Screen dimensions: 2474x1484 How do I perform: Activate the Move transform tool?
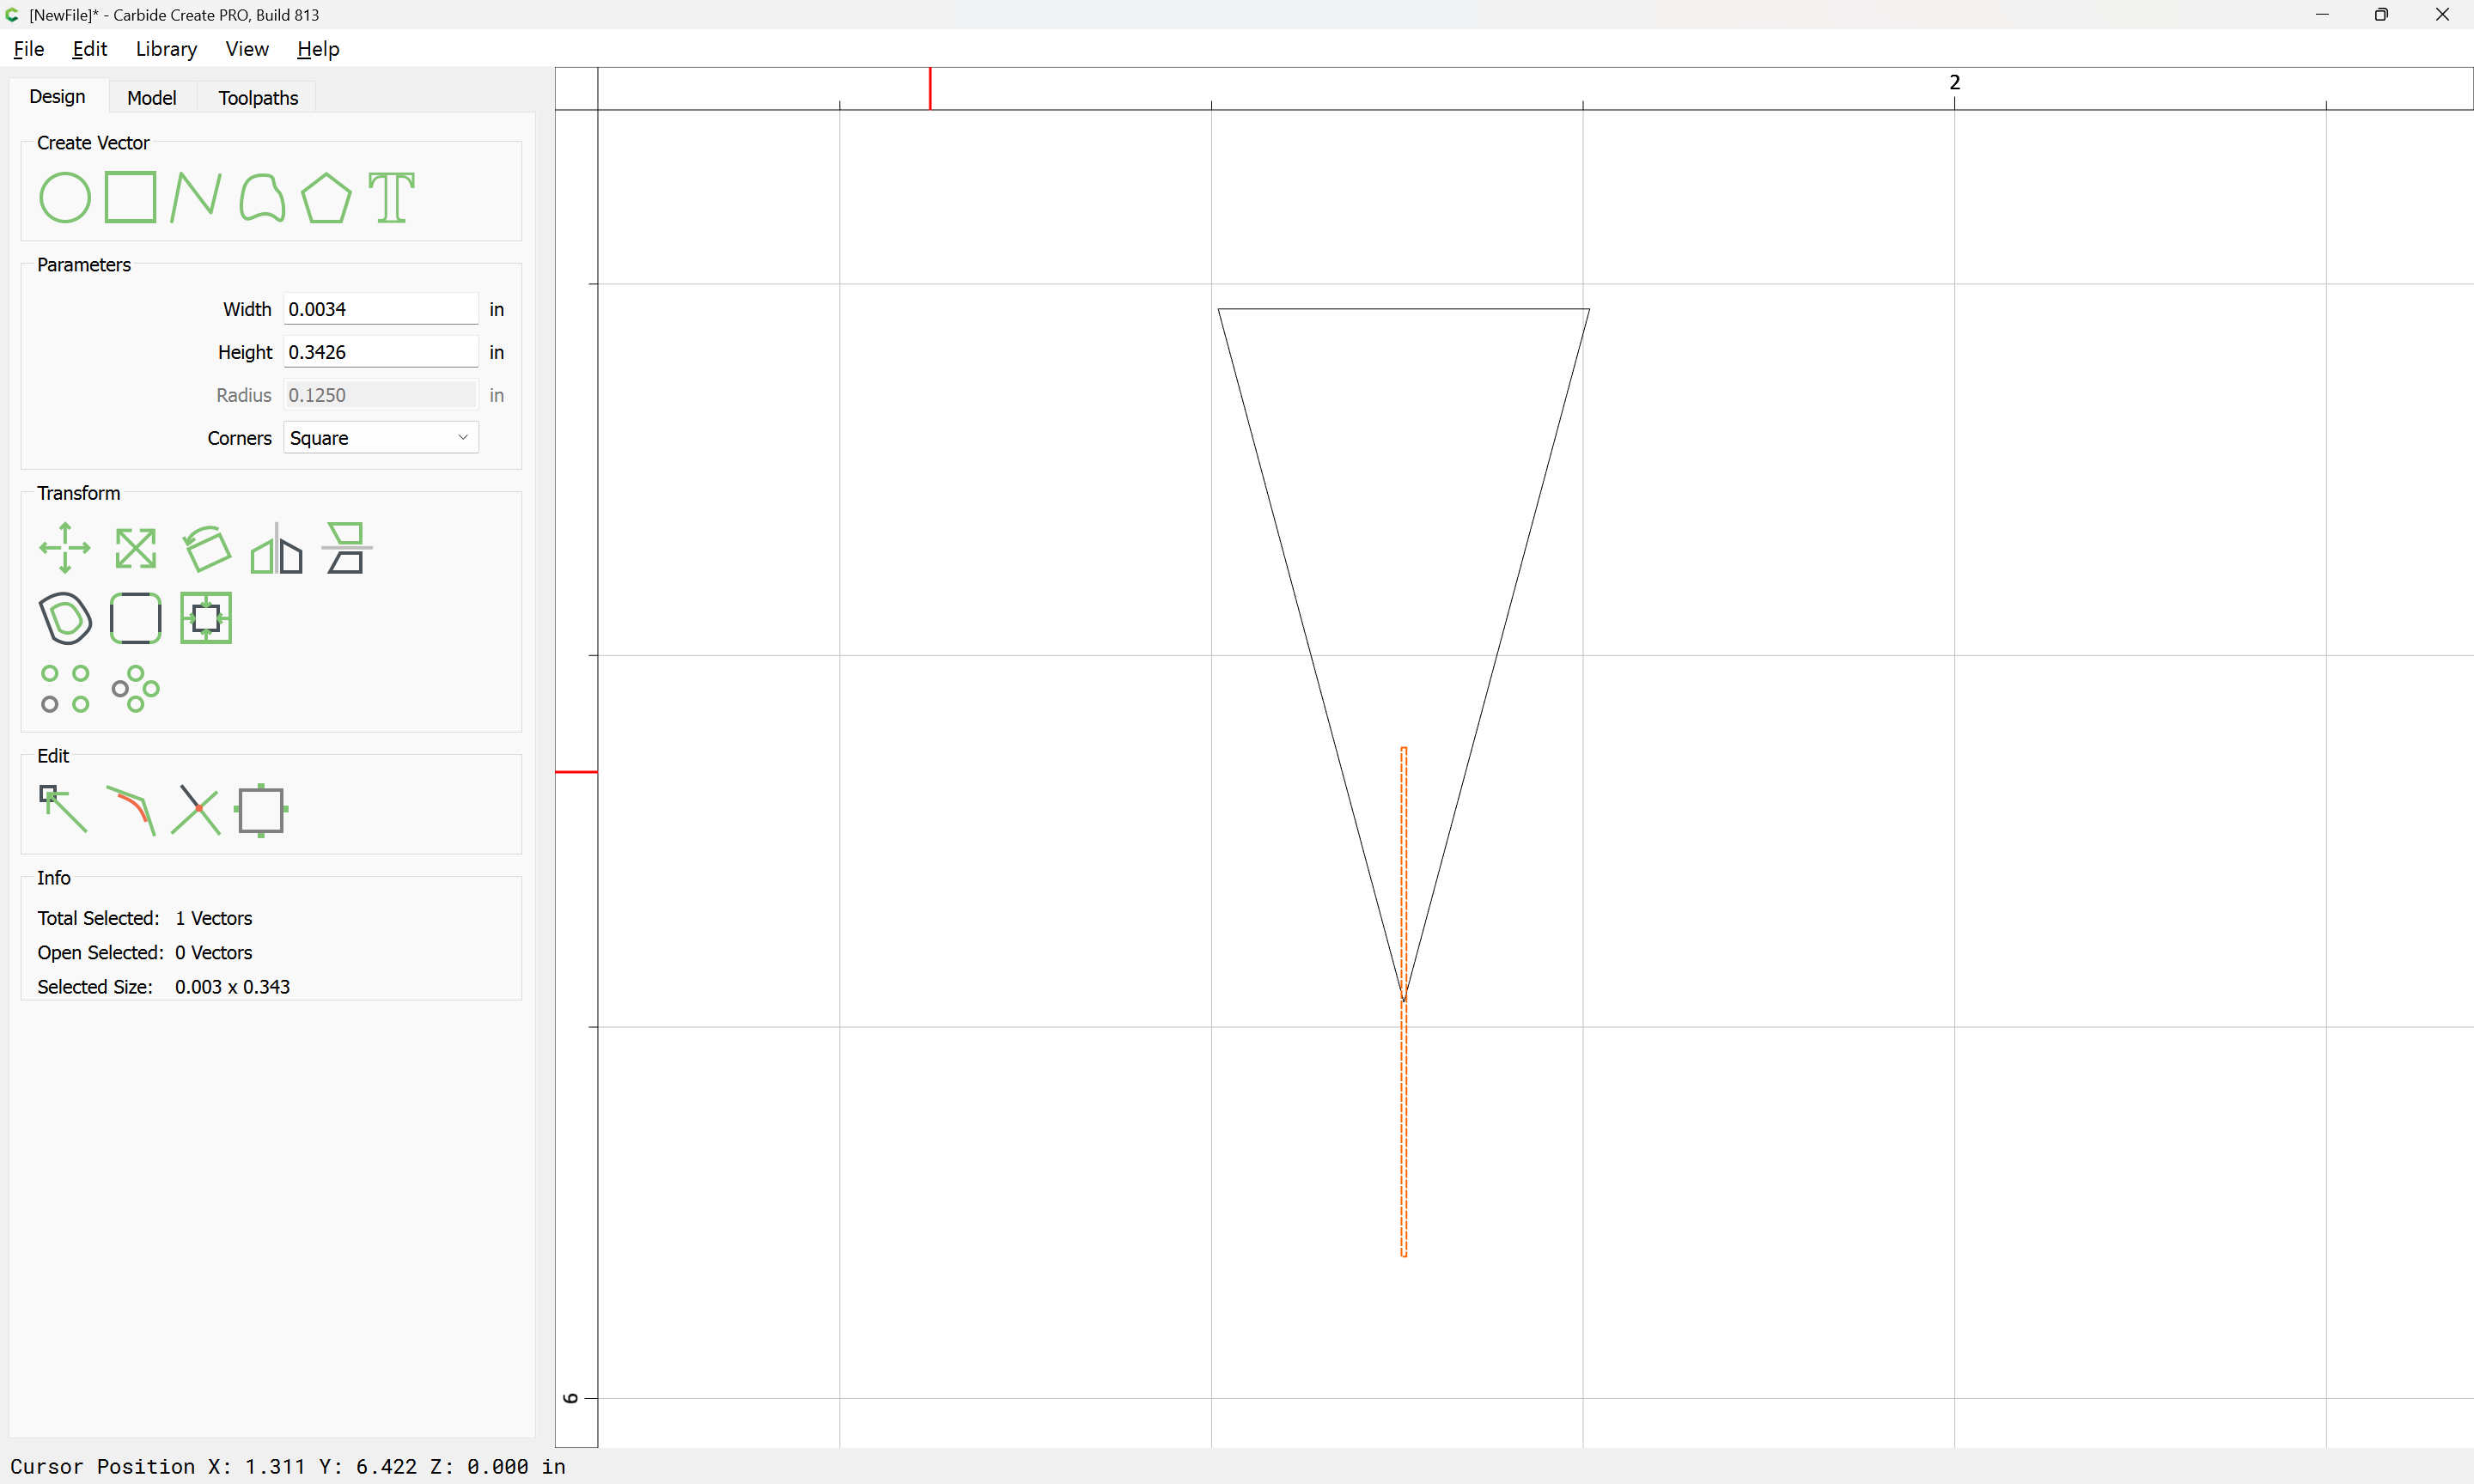[65, 548]
